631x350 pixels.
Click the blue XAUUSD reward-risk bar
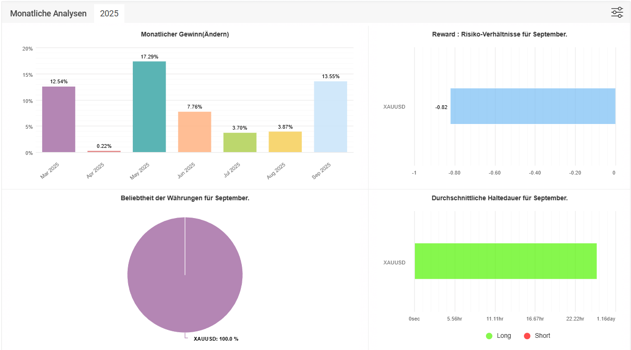pos(532,106)
